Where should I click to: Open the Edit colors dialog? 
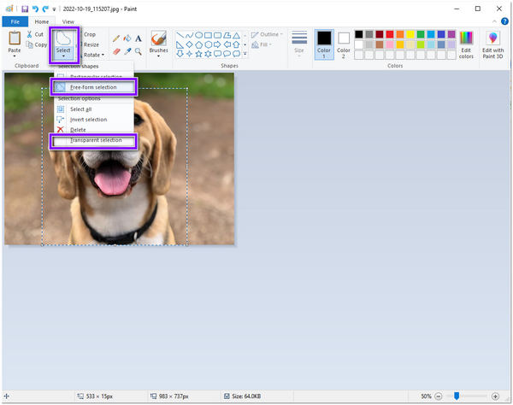tap(466, 45)
